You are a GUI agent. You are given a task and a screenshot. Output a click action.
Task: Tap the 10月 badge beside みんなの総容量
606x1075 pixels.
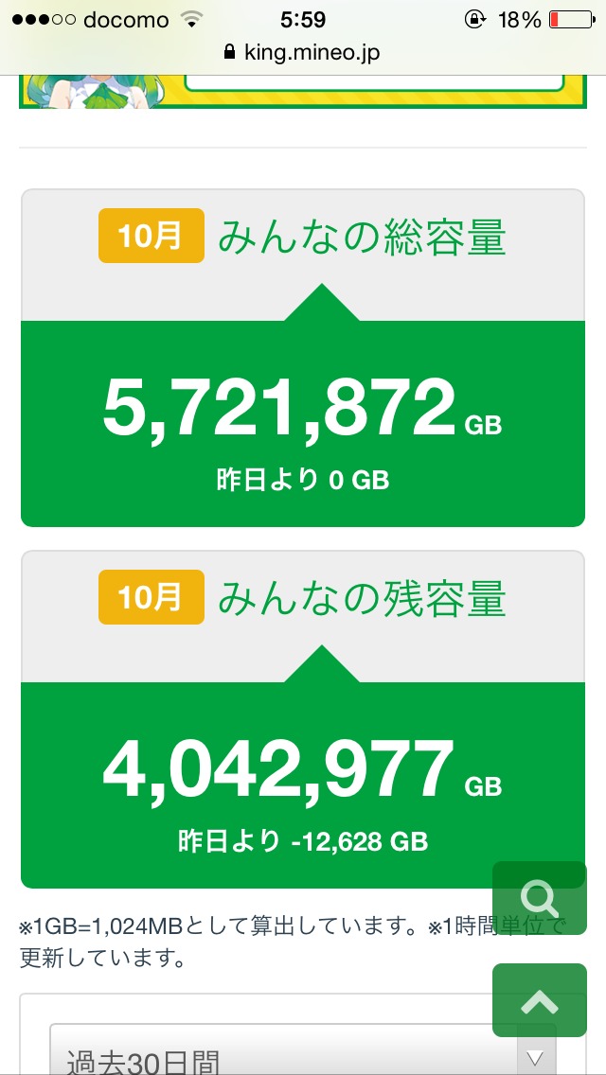coord(151,236)
